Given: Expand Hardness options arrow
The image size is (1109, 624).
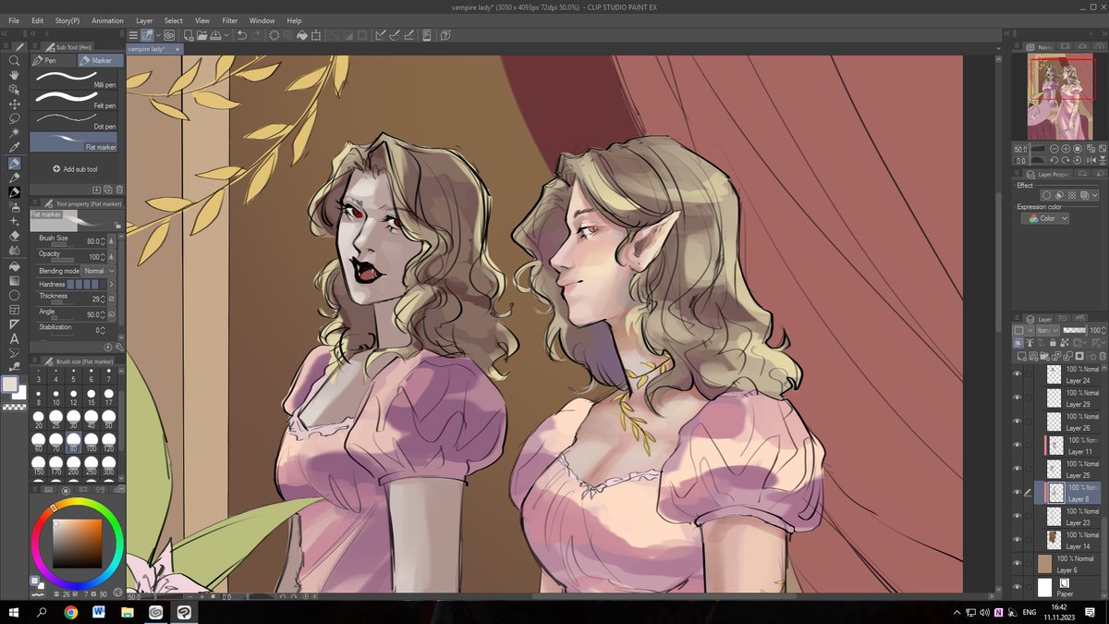Looking at the screenshot, I should 111,284.
